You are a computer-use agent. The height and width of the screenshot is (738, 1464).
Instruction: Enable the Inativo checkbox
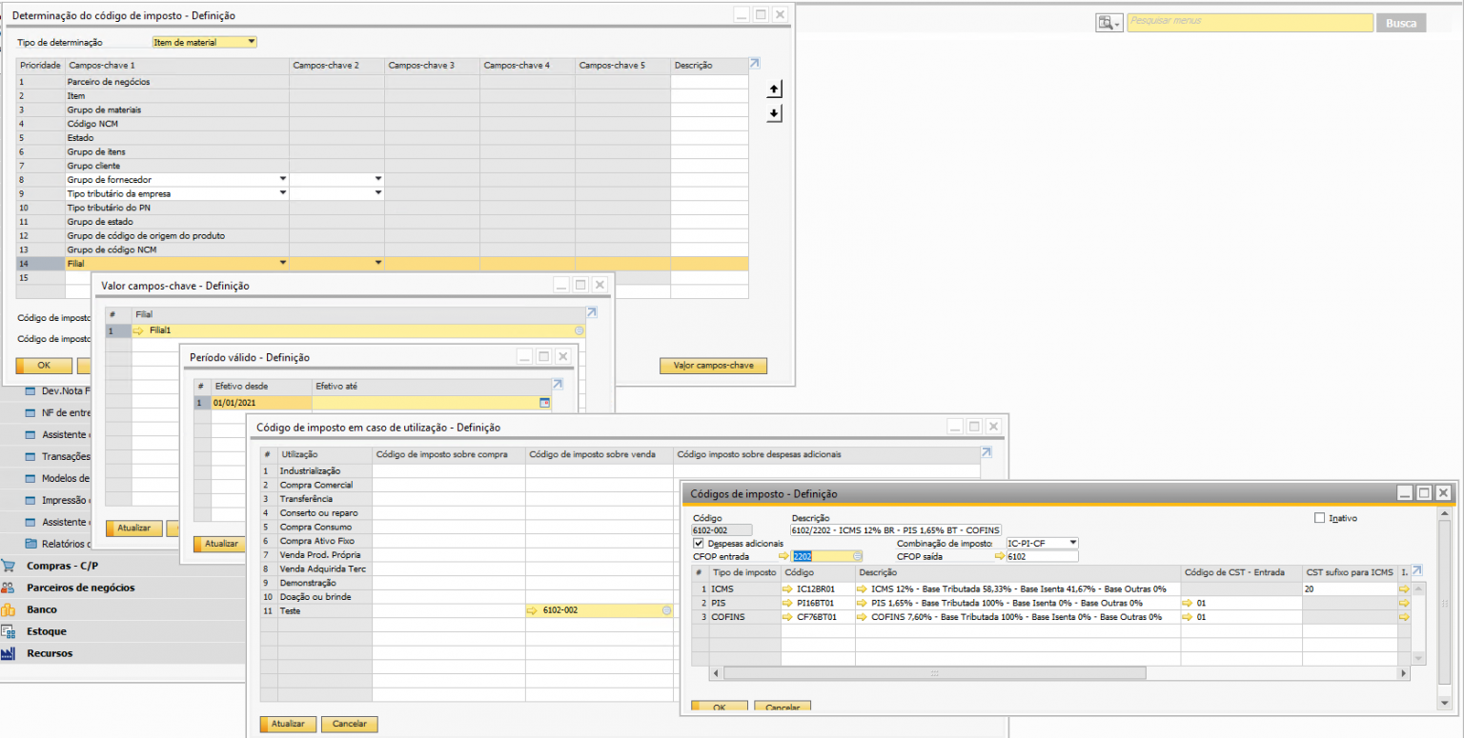coord(1319,518)
